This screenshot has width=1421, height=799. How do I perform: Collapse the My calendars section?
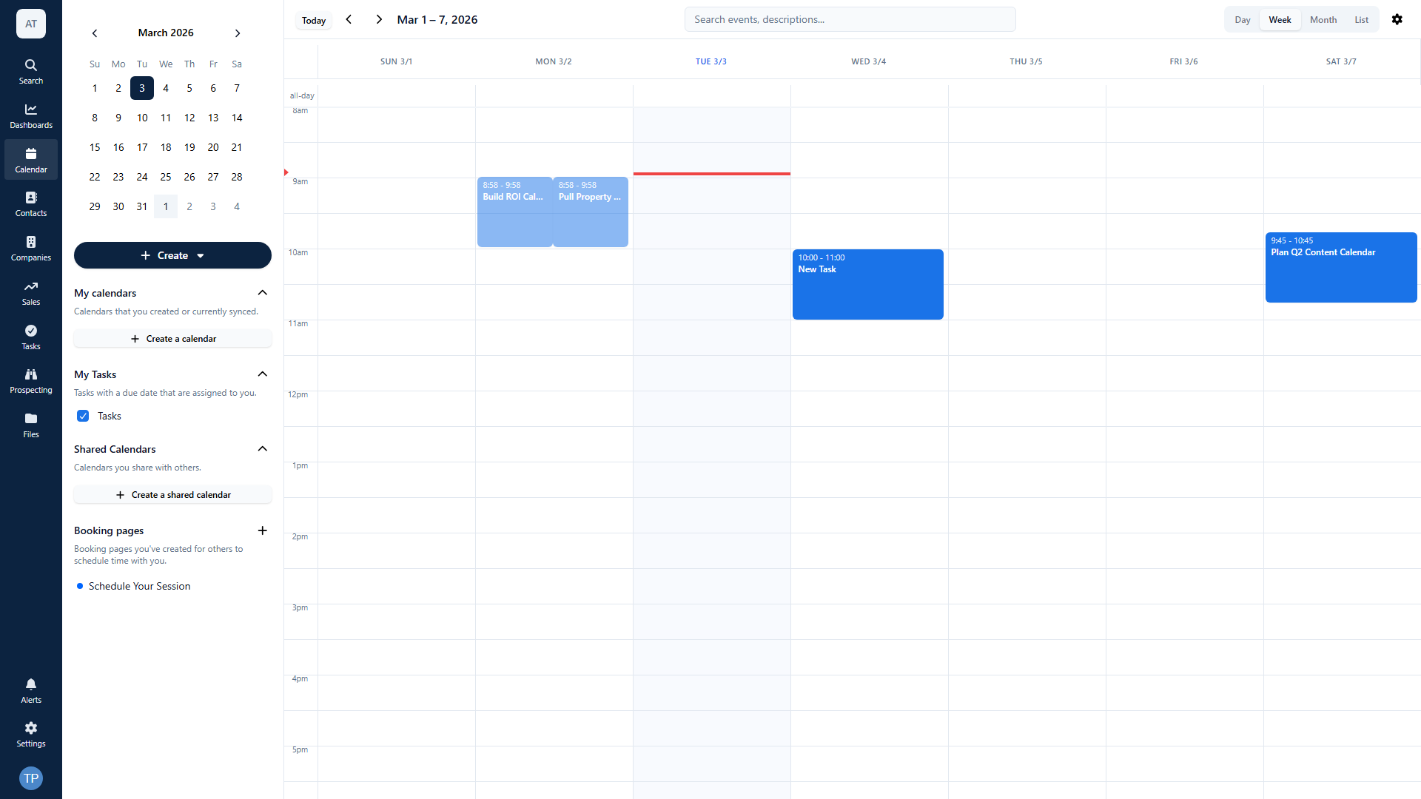tap(262, 293)
